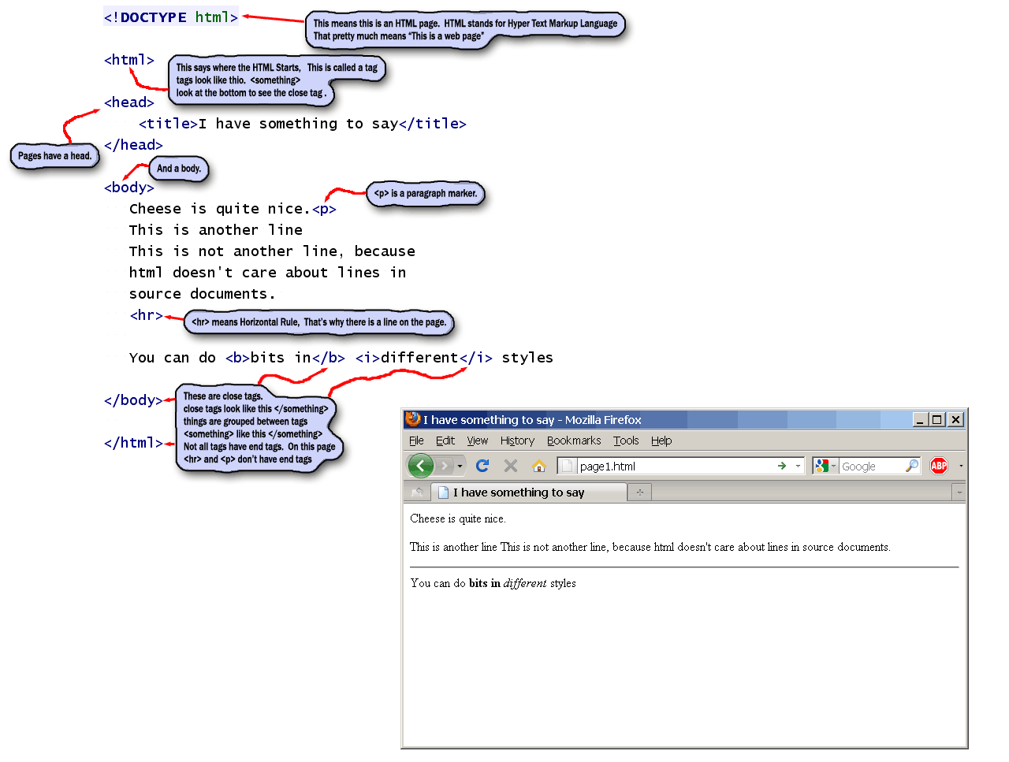Click the green Back arrow button
1009x762 pixels.
point(420,466)
